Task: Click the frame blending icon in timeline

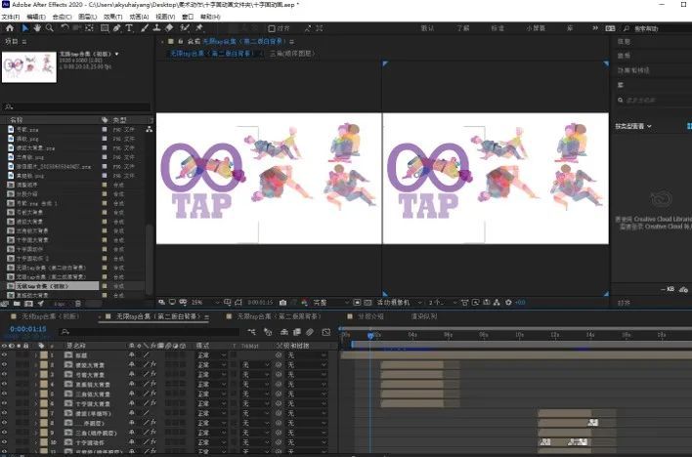Action: pos(296,332)
